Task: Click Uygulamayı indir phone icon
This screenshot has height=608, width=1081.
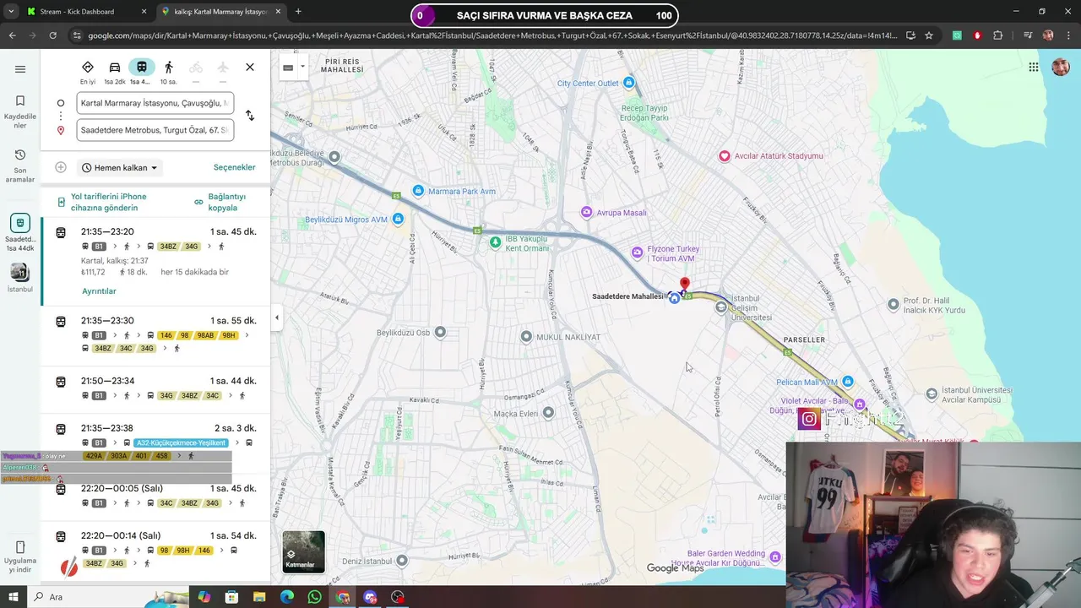Action: [x=20, y=547]
